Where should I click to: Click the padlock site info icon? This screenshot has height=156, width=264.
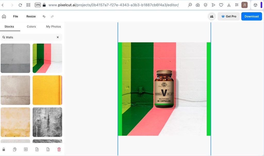pos(44,5)
